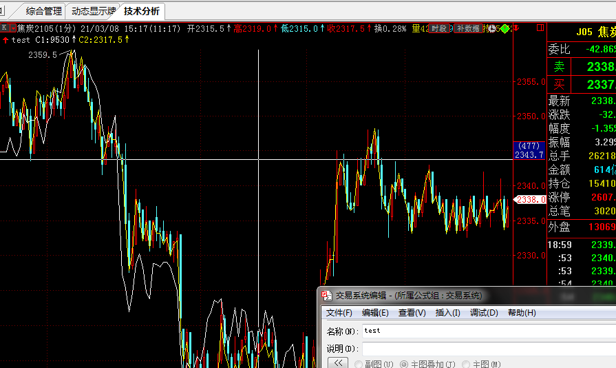Open the dropdown arrow beside the K icon
Viewport: 616px width, 368px height.
[13, 28]
